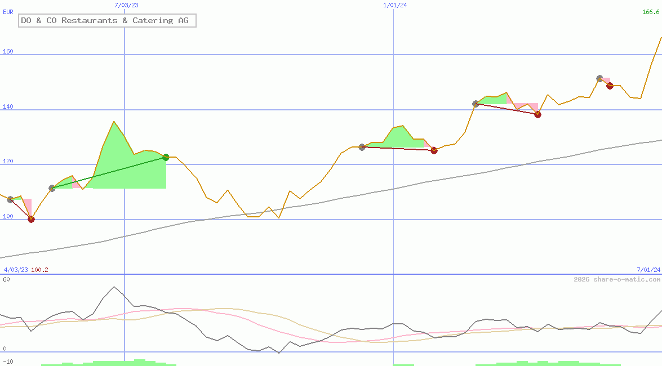Click the 4/03/23 start date label
This screenshot has height=366, width=662.
(16, 270)
